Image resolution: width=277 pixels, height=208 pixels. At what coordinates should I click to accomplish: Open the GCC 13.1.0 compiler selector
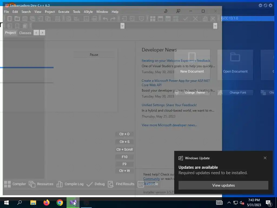pos(247,18)
